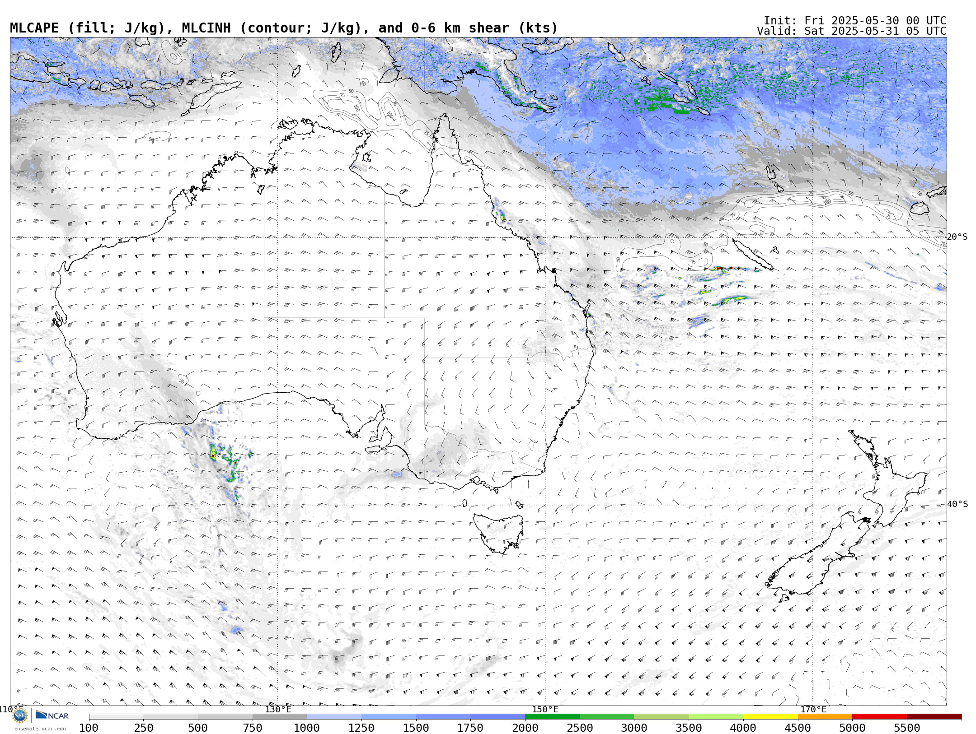The width and height of the screenshot is (976, 734).
Task: Click the colorbar value 3500
Action: tap(689, 728)
